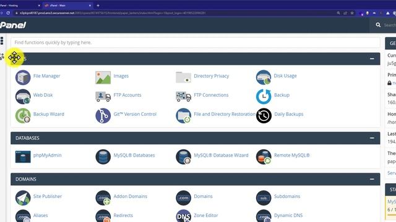The image size is (396, 222).
Task: Switch to the cPanel - Main tab
Action: click(x=67, y=6)
